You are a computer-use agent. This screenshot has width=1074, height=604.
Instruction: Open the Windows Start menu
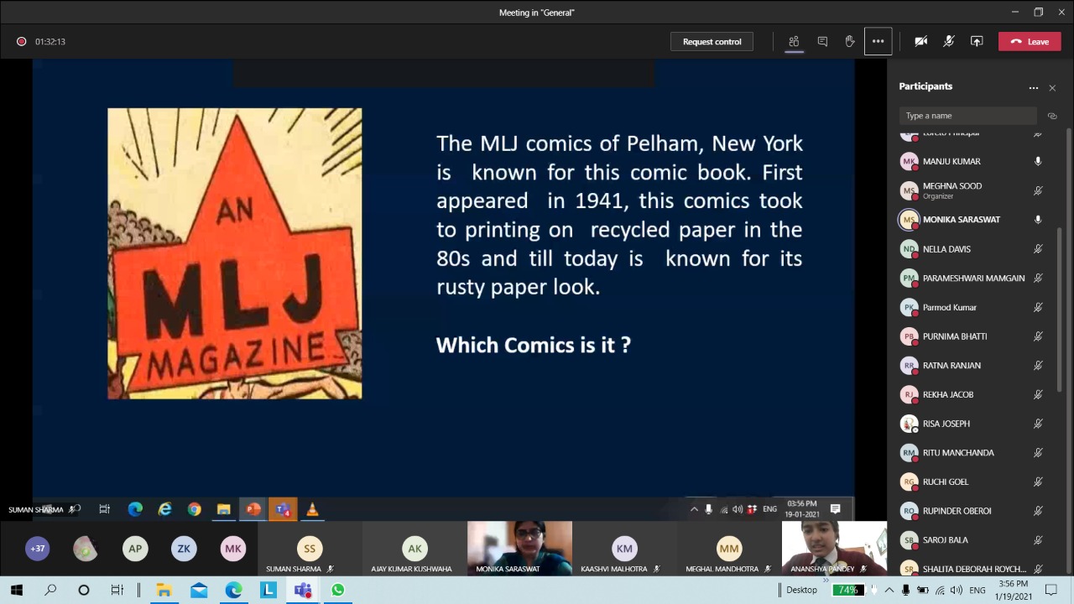16,590
